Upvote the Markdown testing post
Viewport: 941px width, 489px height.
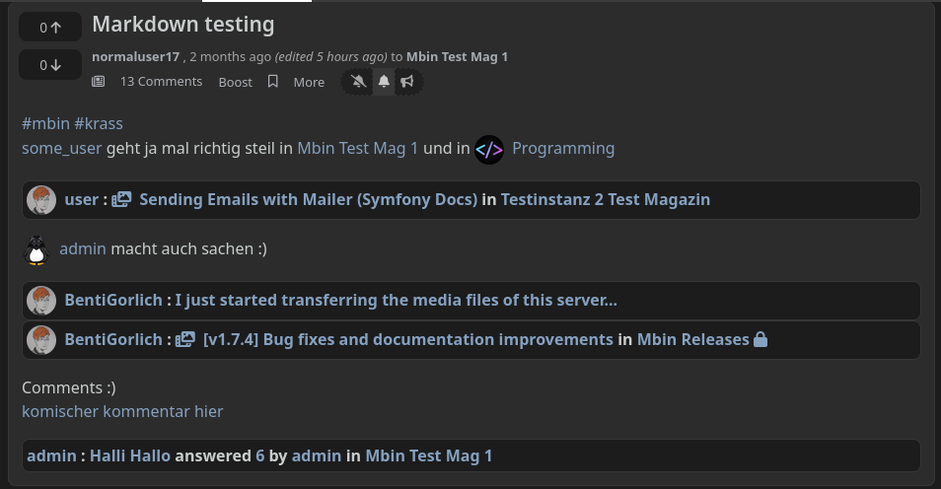point(50,28)
